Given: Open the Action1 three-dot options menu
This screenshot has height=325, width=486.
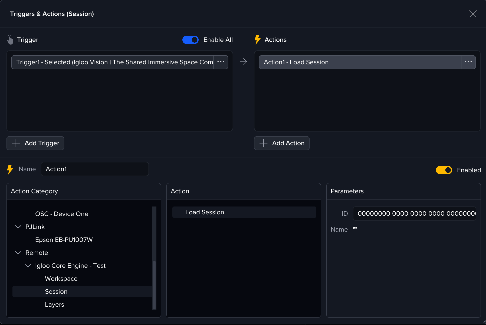Looking at the screenshot, I should [x=468, y=62].
